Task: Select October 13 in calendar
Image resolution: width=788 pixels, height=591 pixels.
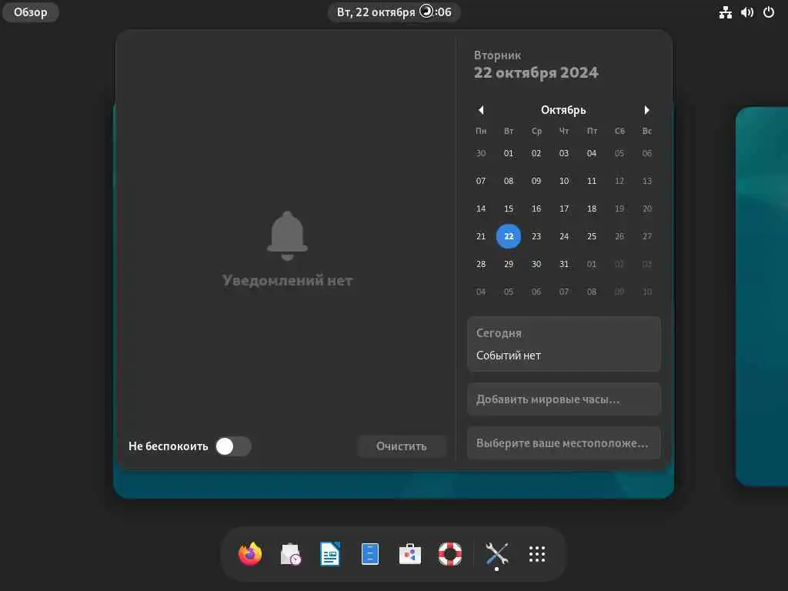Action: point(646,181)
